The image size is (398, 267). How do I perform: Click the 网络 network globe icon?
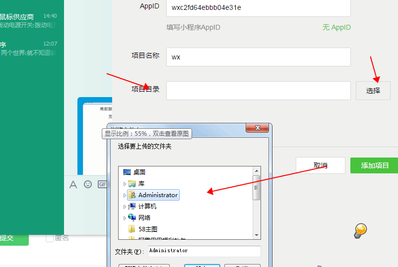[x=132, y=217]
